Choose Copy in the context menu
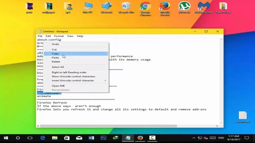The image size is (255, 143). point(76,54)
